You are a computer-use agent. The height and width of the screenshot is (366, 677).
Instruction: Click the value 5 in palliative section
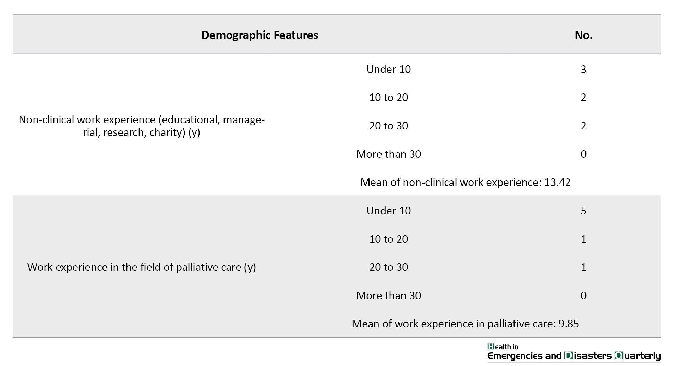click(583, 211)
